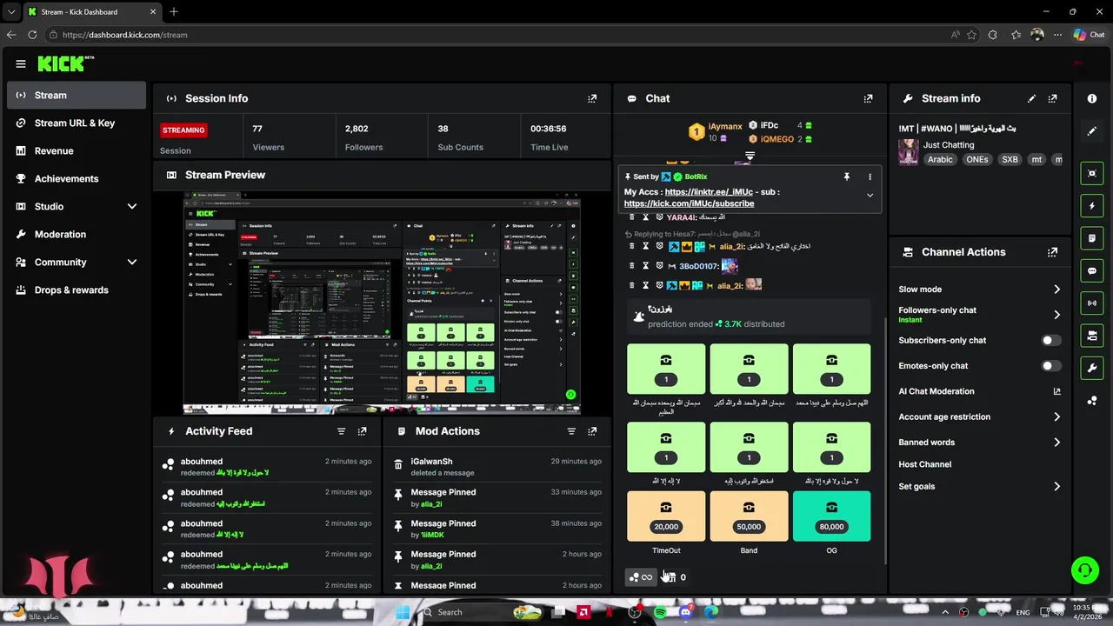
Task: Pop out the Mod Actions panel
Action: point(592,431)
